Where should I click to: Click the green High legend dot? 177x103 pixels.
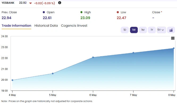(81, 12)
